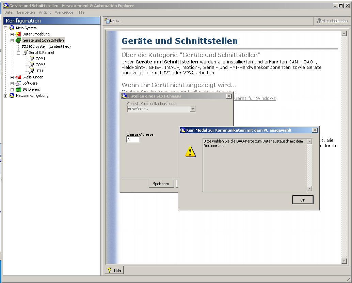Click the Konfiguration panel header
This screenshot has width=352, height=283.
pos(52,21)
